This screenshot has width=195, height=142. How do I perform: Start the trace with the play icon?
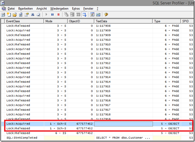46,15
